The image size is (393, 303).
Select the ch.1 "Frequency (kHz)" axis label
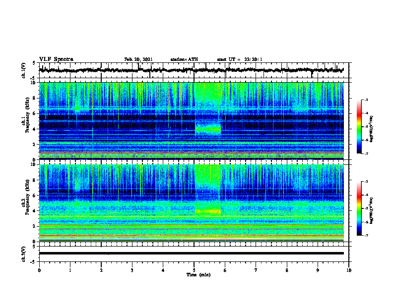[27, 115]
